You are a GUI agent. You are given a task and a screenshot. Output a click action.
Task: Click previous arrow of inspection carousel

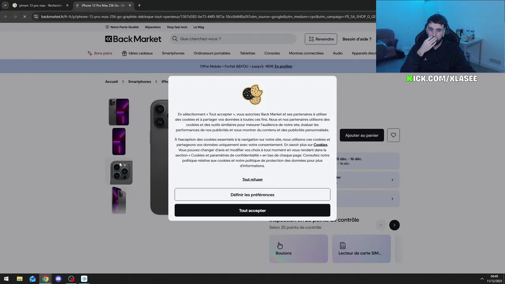pos(381,225)
